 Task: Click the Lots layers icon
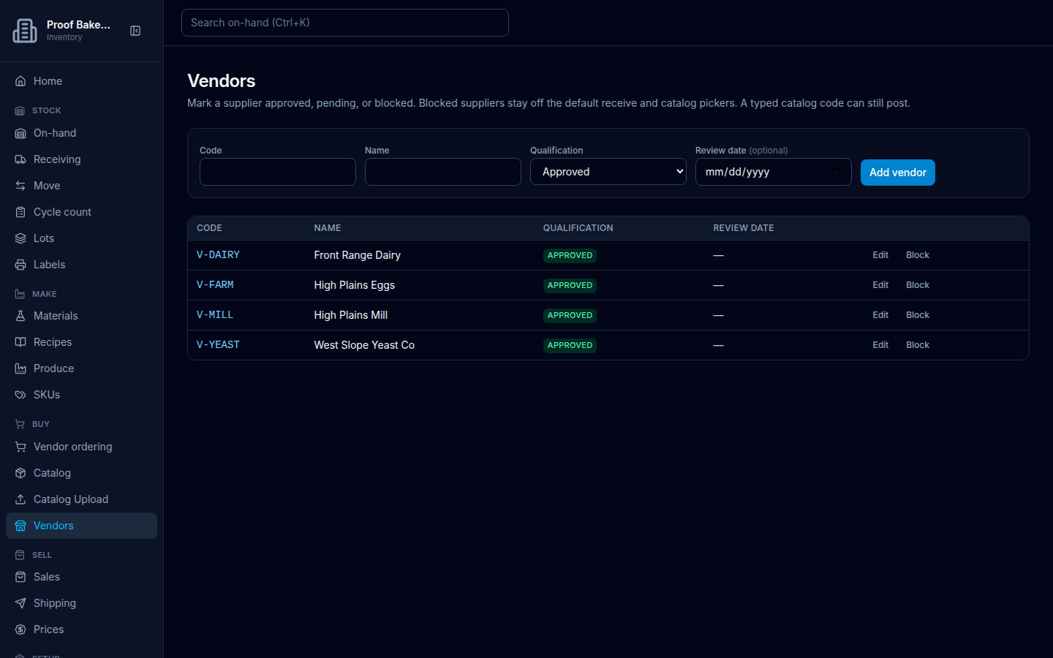coord(20,238)
